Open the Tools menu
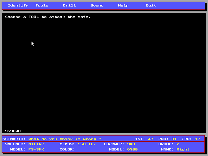 pos(42,6)
